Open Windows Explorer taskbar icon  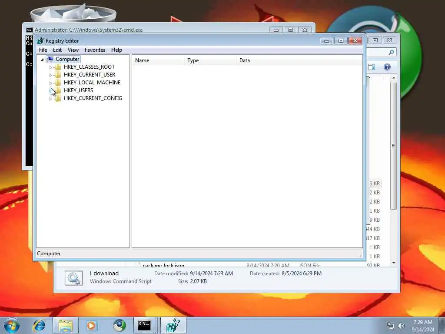pos(65,325)
